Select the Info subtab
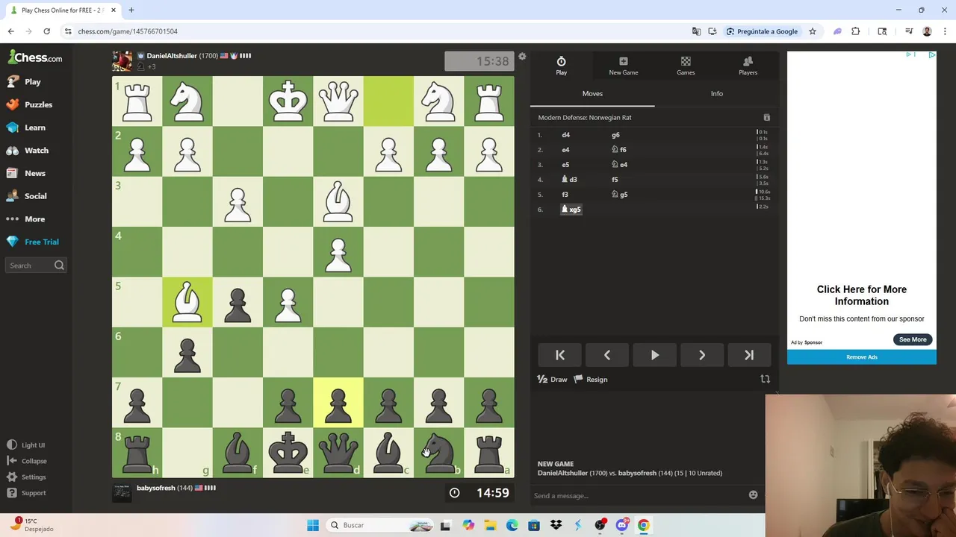Viewport: 956px width, 537px height. pyautogui.click(x=716, y=93)
